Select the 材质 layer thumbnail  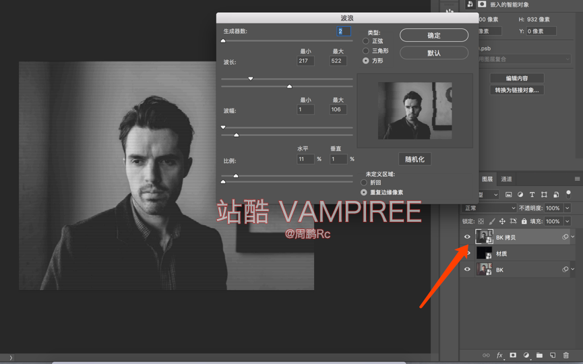point(485,253)
